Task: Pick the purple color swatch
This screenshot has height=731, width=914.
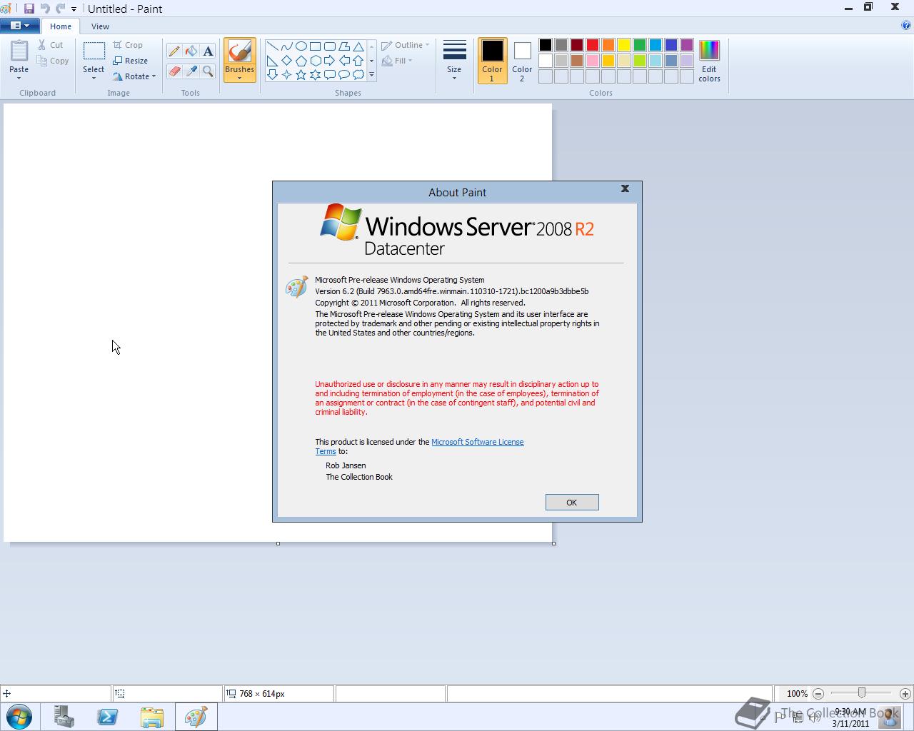Action: pos(687,45)
